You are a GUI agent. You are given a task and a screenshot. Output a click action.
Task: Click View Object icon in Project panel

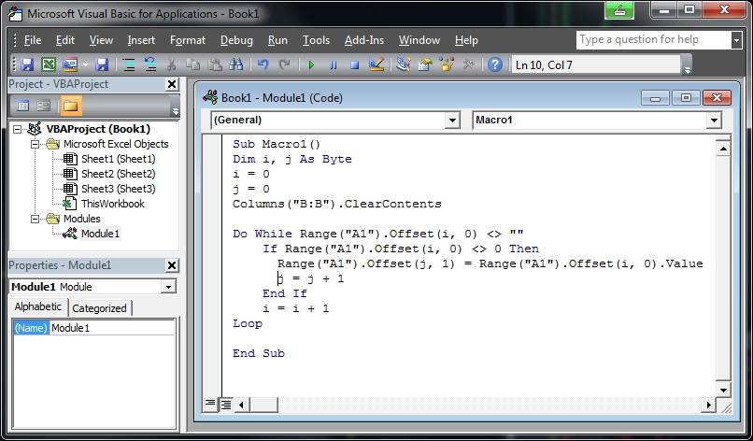tap(44, 106)
